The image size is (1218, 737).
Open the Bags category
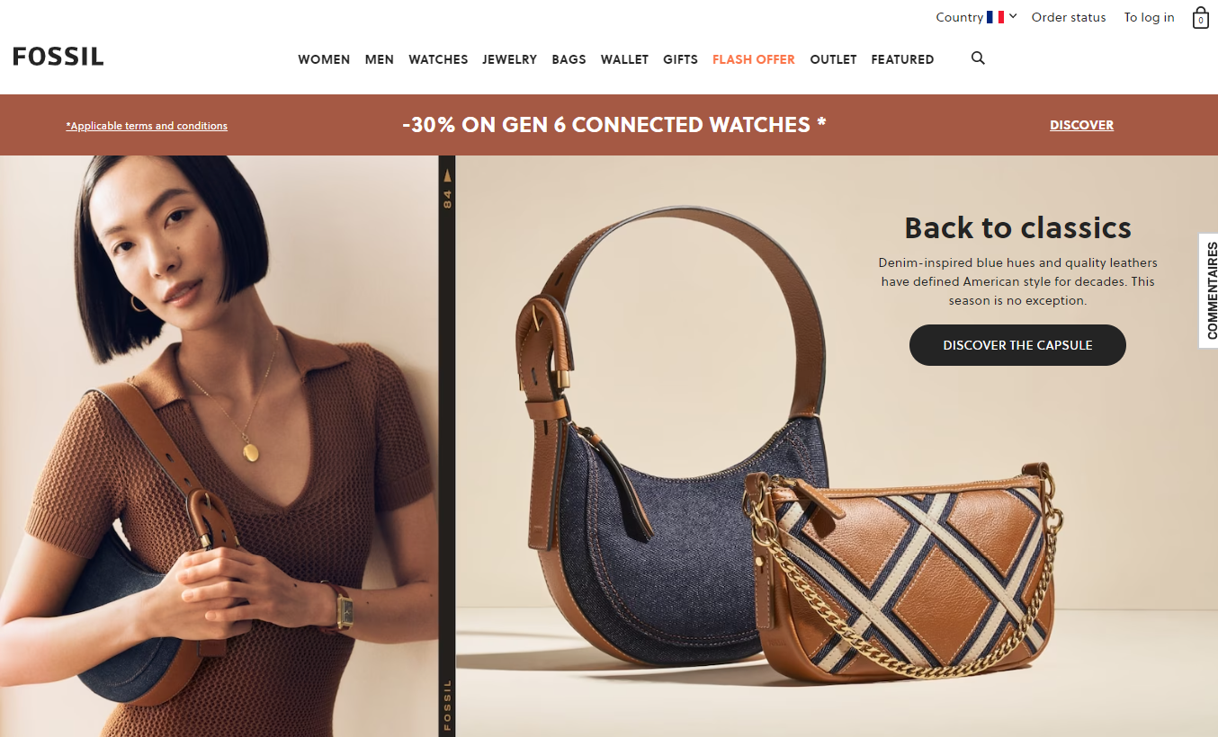coord(569,59)
